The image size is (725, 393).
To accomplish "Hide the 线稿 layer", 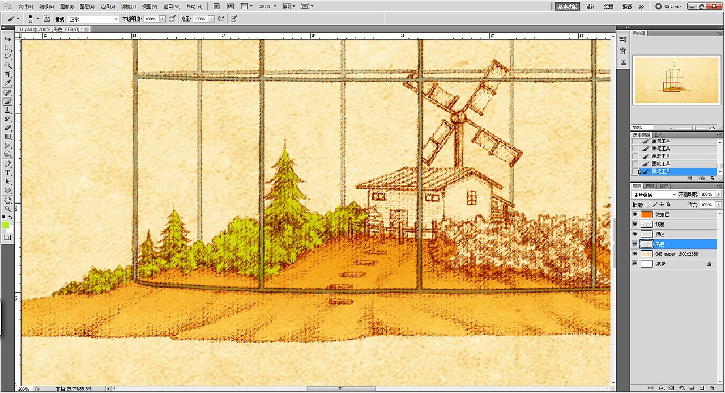I will click(x=634, y=225).
